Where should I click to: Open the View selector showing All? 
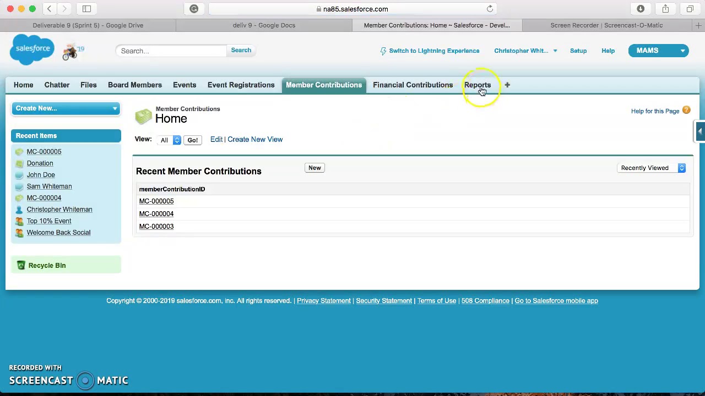tap(170, 140)
